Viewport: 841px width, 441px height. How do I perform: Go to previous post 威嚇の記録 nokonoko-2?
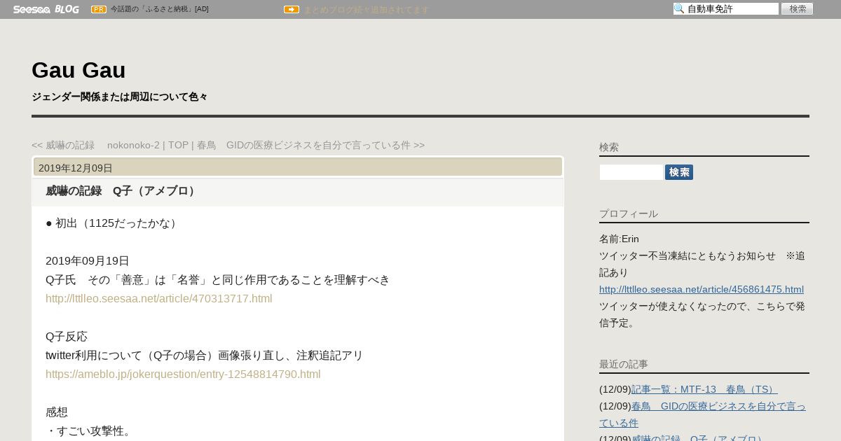[95, 145]
